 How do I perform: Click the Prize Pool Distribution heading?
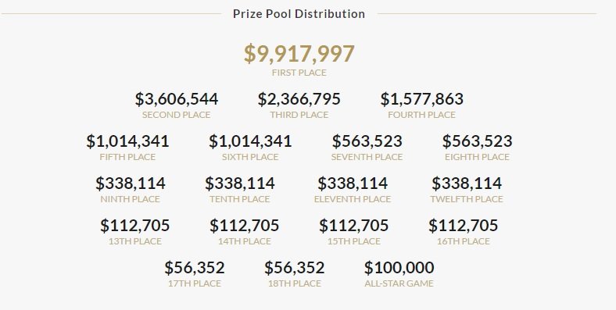pos(299,14)
